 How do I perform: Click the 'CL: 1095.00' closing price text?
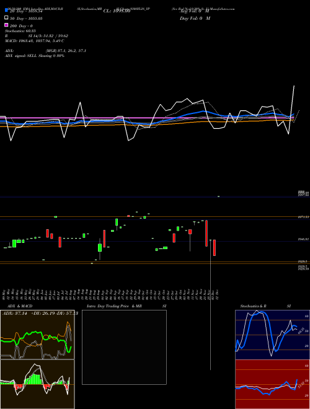117,11
